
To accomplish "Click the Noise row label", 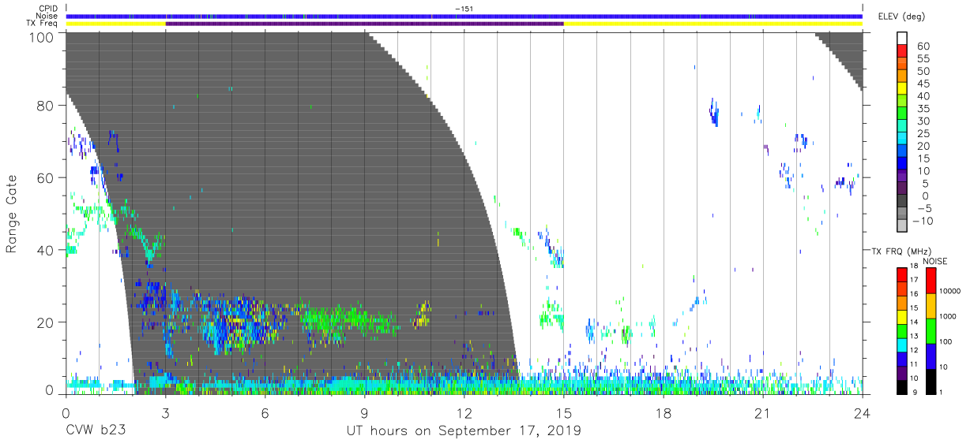I will click(47, 16).
